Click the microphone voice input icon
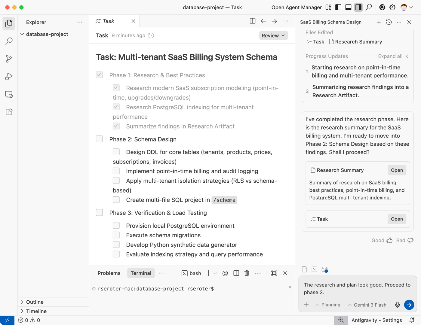 (x=397, y=305)
